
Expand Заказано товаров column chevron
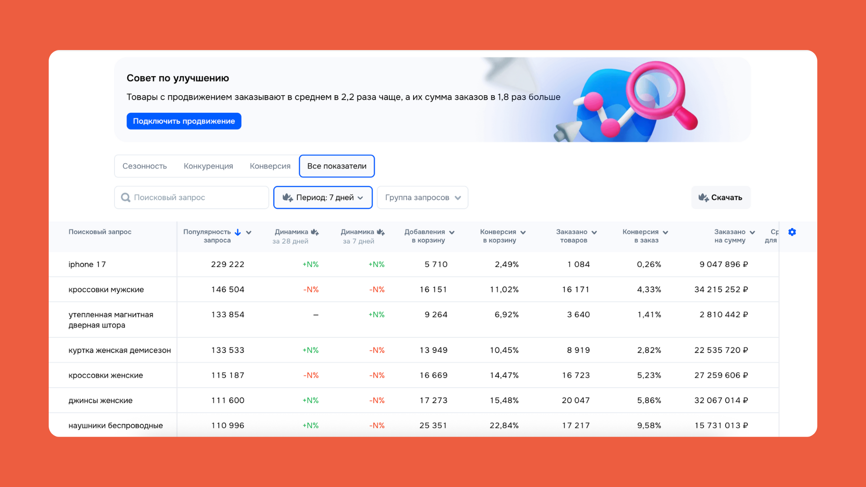click(594, 232)
